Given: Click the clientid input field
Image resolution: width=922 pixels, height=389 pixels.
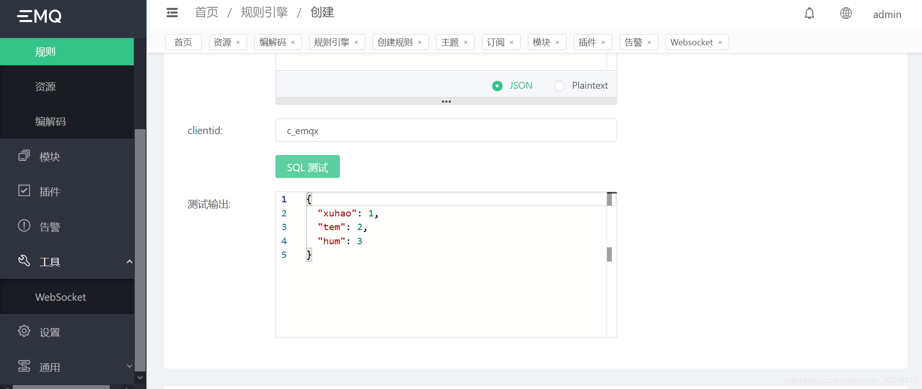Looking at the screenshot, I should (446, 130).
